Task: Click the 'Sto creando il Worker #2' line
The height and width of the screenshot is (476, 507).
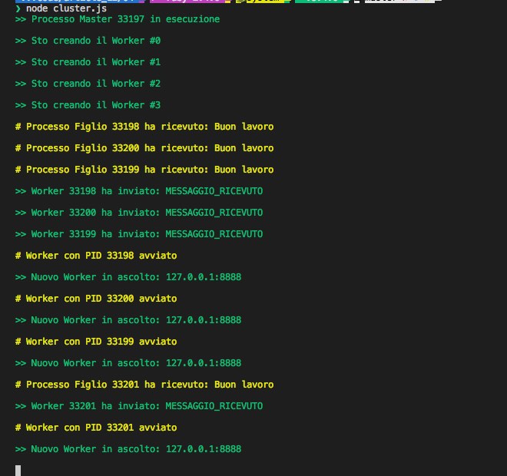Action: (x=88, y=84)
